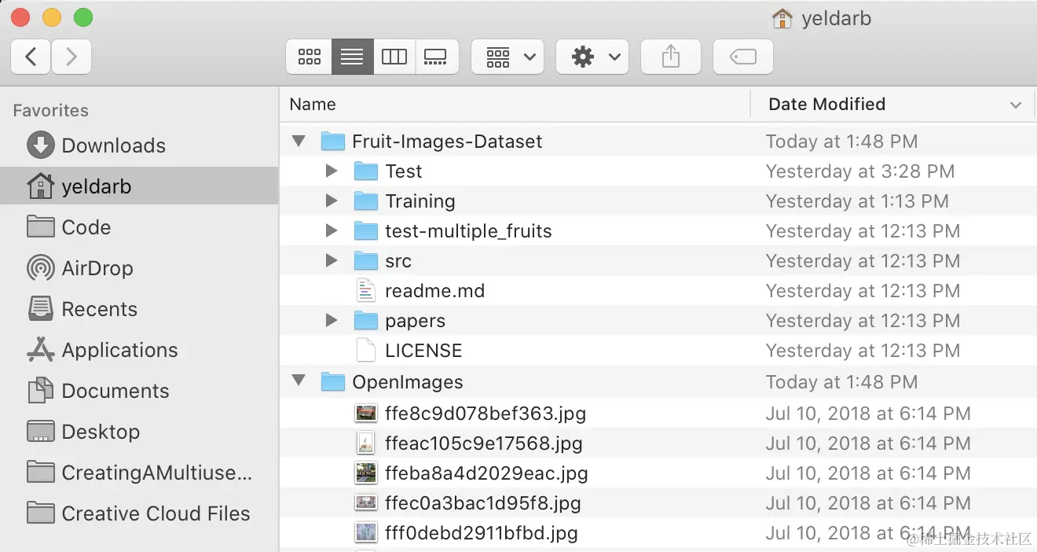Select Downloads in the Favorites sidebar
The width and height of the screenshot is (1037, 552).
114,145
